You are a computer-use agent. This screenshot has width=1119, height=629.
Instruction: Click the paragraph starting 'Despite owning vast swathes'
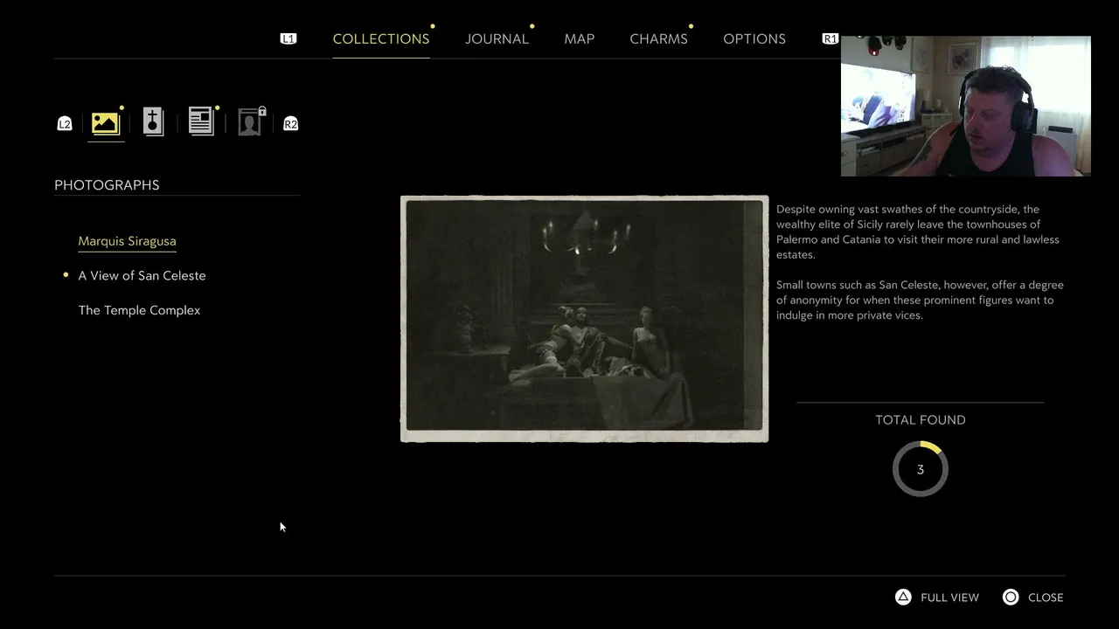click(x=918, y=232)
